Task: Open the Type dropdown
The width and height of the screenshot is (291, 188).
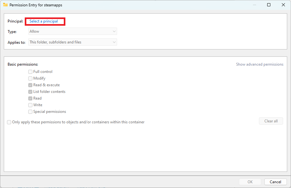Action: (x=72, y=31)
